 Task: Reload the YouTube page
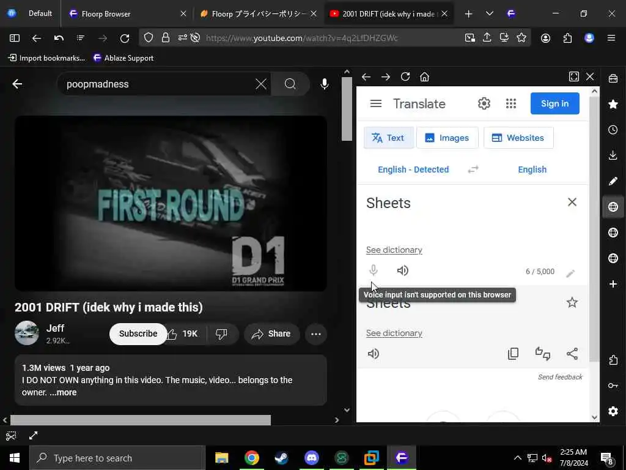125,38
